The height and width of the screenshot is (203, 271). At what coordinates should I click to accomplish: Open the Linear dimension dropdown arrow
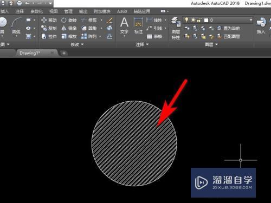165,20
